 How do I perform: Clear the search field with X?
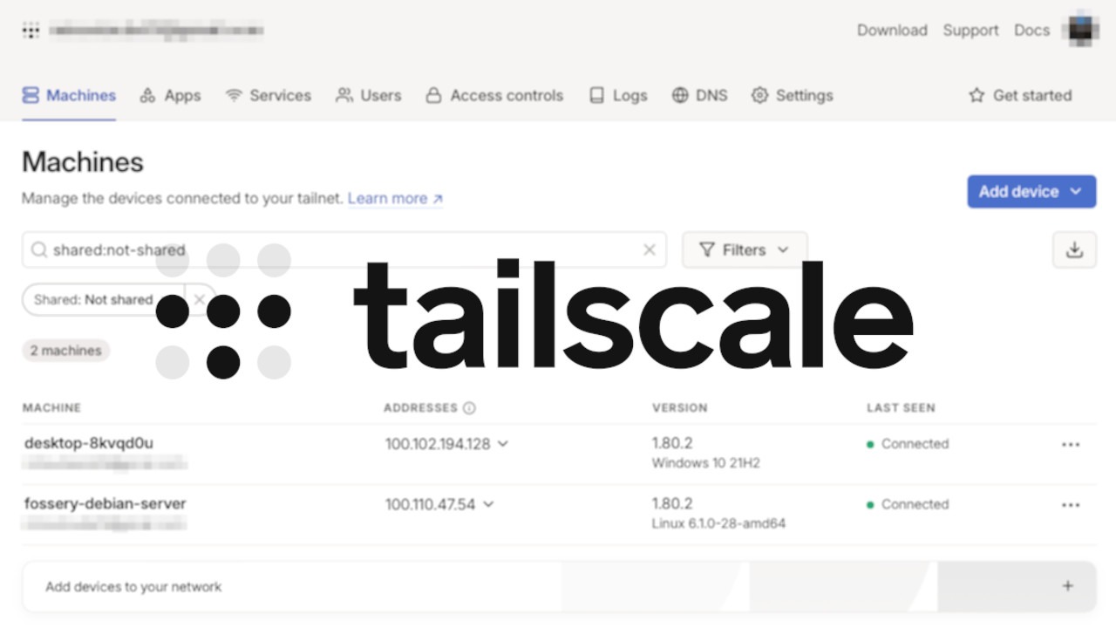649,250
